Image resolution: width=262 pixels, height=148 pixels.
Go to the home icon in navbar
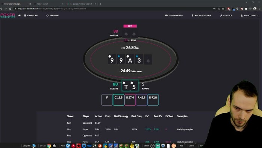[x=19, y=15]
